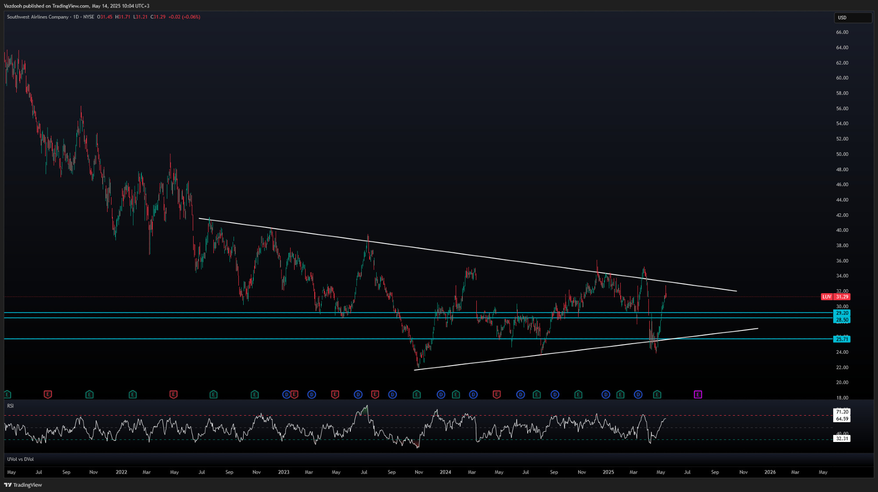Click the LUV 31.29 current price label
The width and height of the screenshot is (878, 492).
[x=835, y=297]
